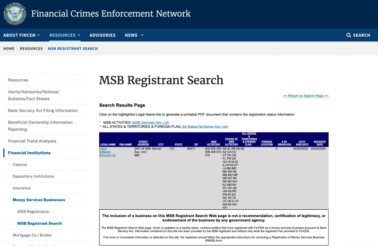Select Bank Secrecy Act Filing Information
Image resolution: width=378 pixels, height=246 pixels.
(x=43, y=111)
